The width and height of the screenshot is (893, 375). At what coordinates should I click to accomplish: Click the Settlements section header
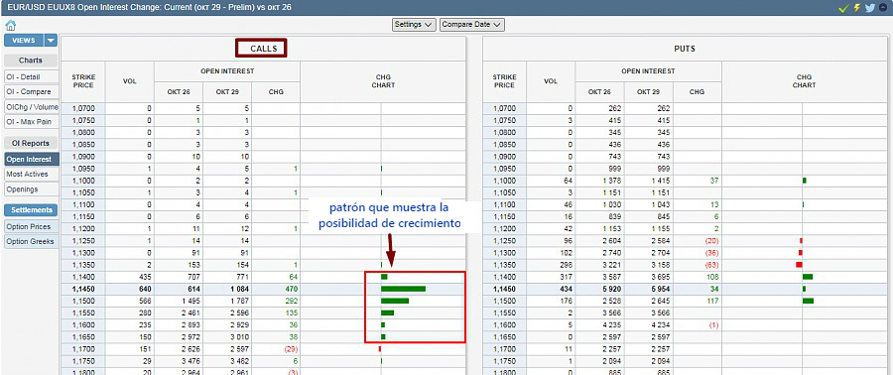[31, 210]
